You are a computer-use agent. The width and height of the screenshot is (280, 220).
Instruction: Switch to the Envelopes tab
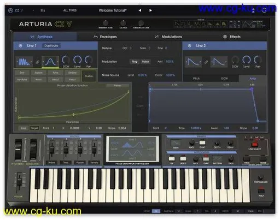(105, 37)
